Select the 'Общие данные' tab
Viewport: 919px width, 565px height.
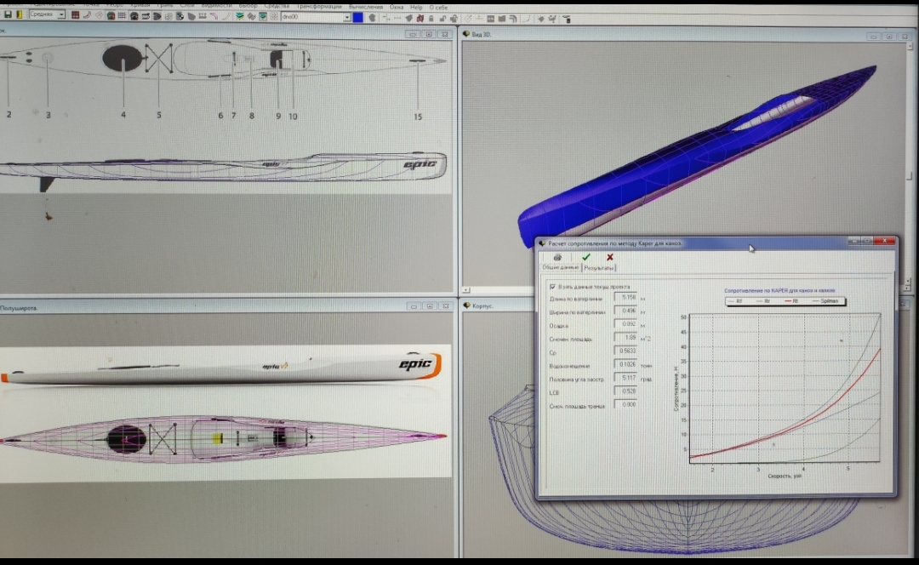click(x=561, y=268)
